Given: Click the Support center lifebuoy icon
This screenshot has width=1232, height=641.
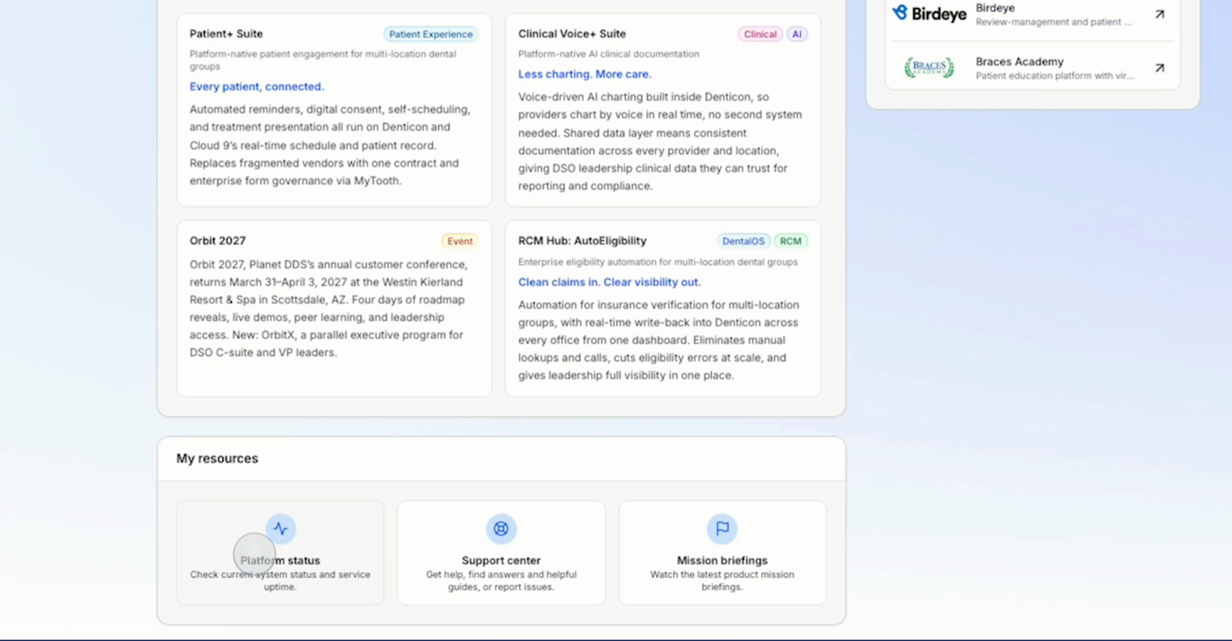Looking at the screenshot, I should (x=501, y=528).
